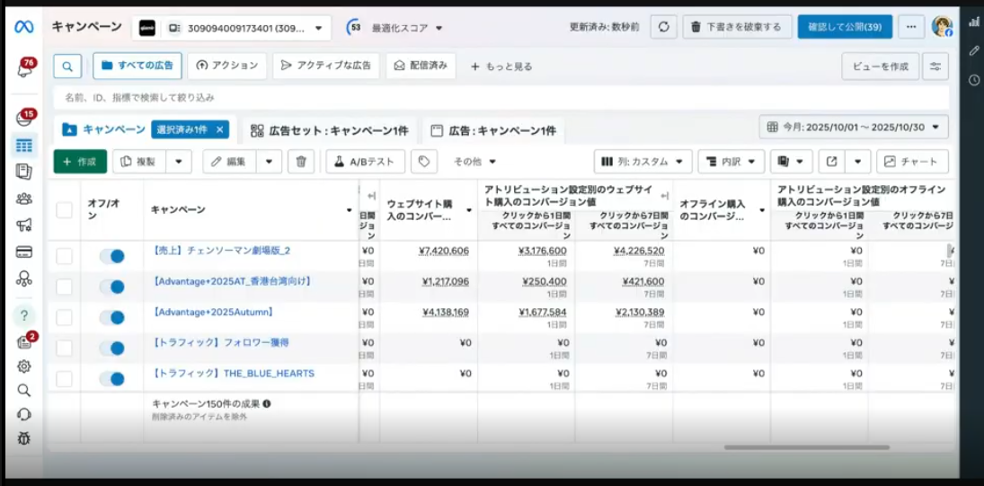The height and width of the screenshot is (486, 984).
Task: Click the tag label icon in toolbar
Action: coord(423,162)
